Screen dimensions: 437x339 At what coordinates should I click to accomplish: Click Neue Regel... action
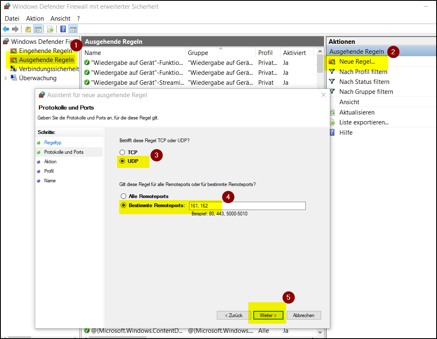[x=357, y=62]
